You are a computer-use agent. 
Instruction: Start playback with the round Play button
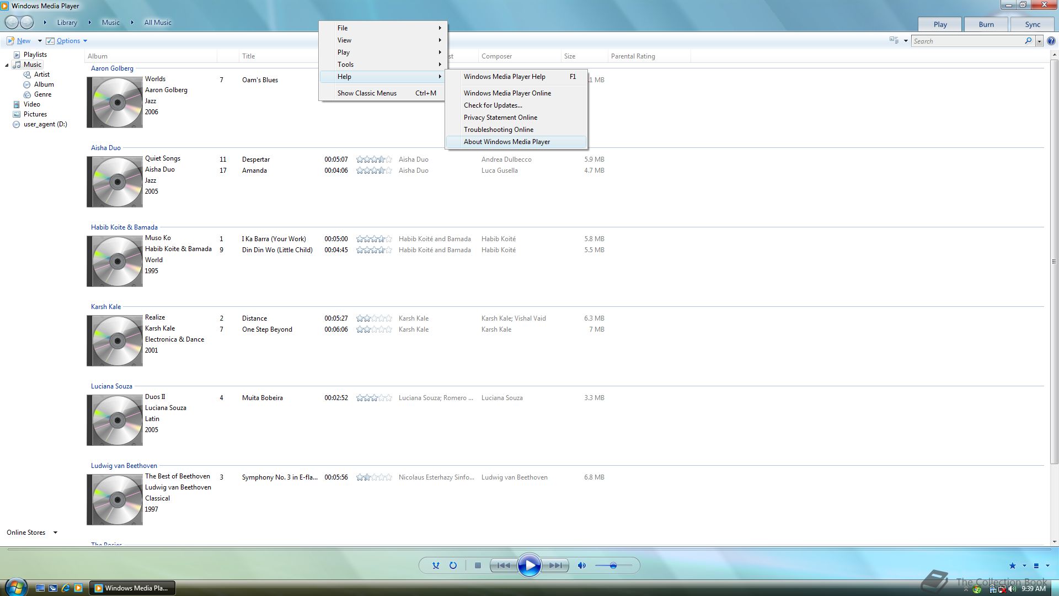tap(529, 566)
